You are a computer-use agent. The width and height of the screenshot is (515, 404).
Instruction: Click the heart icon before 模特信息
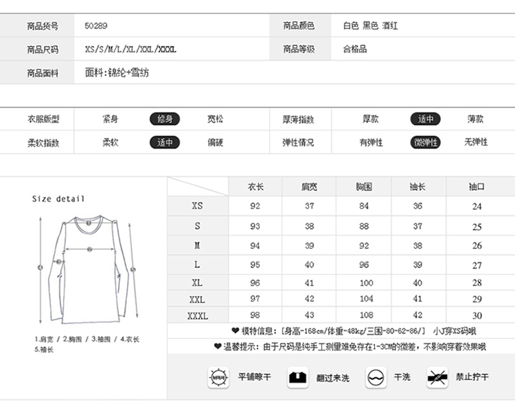[235, 330]
